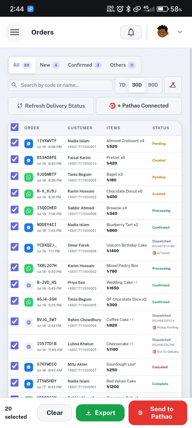Open the user avatar profile

(x=162, y=32)
